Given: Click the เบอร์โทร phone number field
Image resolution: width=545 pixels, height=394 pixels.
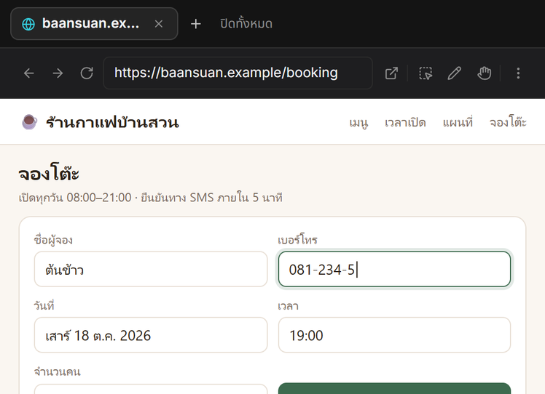Looking at the screenshot, I should tap(394, 269).
